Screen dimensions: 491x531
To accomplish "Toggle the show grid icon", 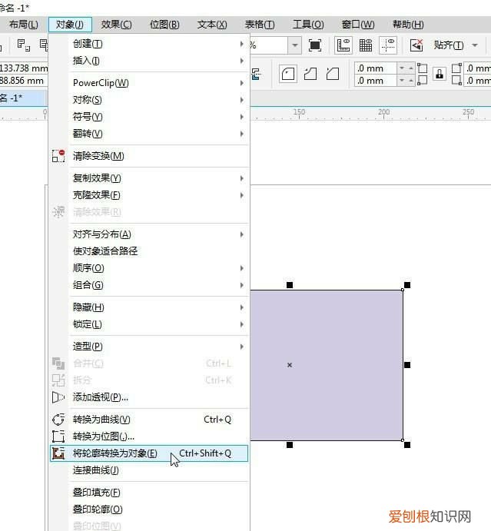I will (x=366, y=45).
